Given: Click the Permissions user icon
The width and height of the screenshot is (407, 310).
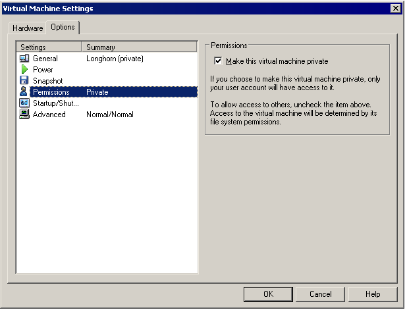Looking at the screenshot, I should click(x=24, y=92).
